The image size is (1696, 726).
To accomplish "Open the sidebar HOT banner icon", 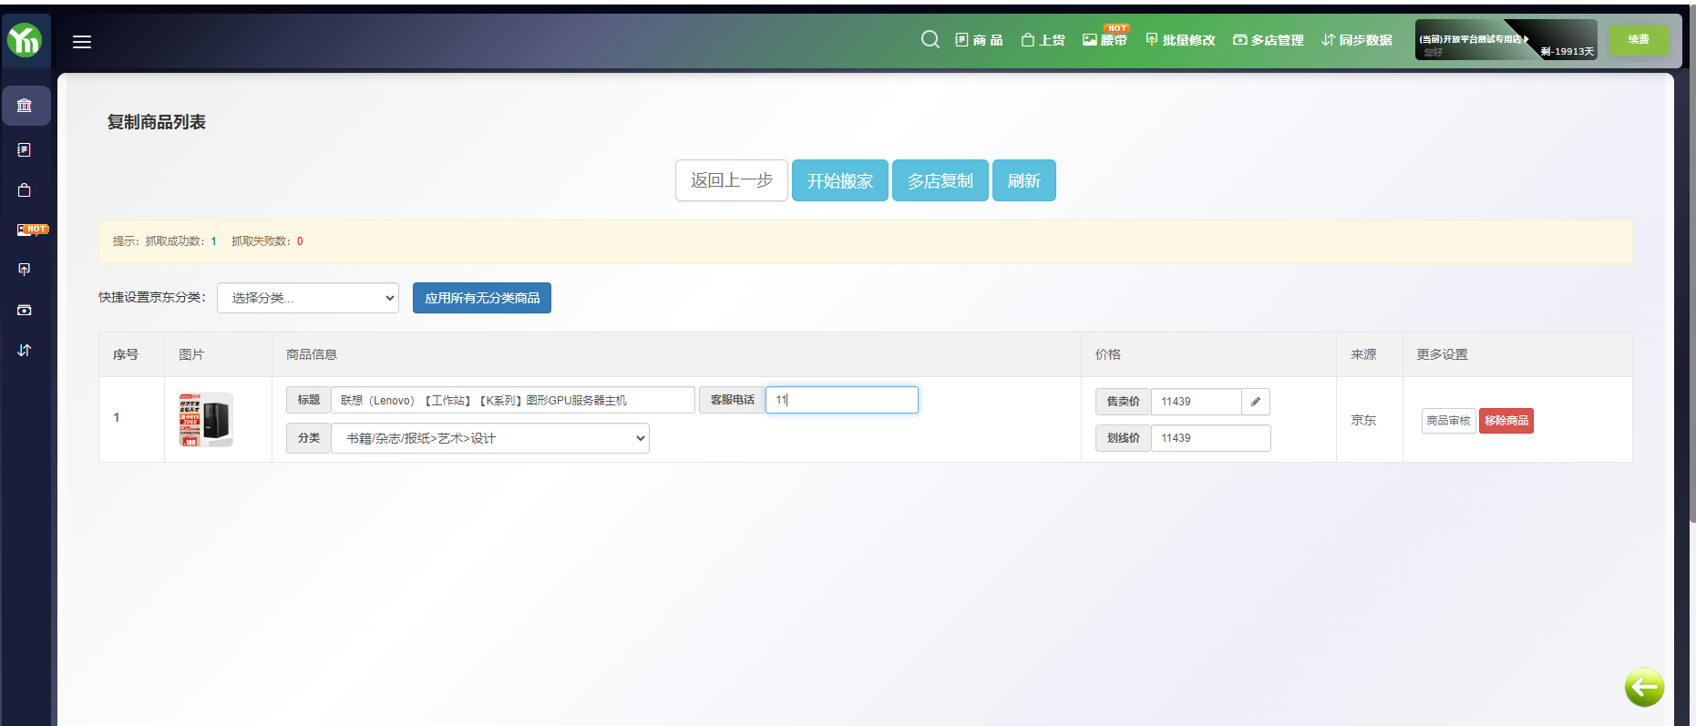I will pos(26,230).
